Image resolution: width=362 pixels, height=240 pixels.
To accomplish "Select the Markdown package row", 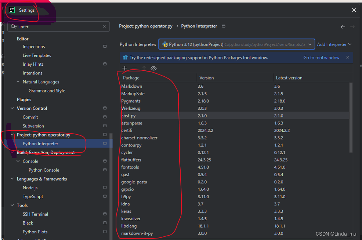I will point(235,86).
